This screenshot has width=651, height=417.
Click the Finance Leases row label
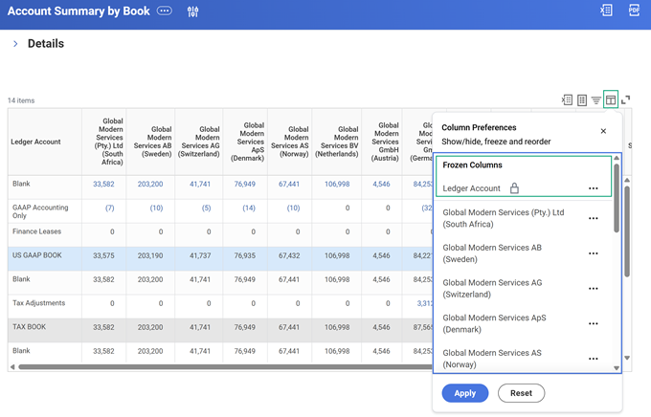click(x=36, y=231)
